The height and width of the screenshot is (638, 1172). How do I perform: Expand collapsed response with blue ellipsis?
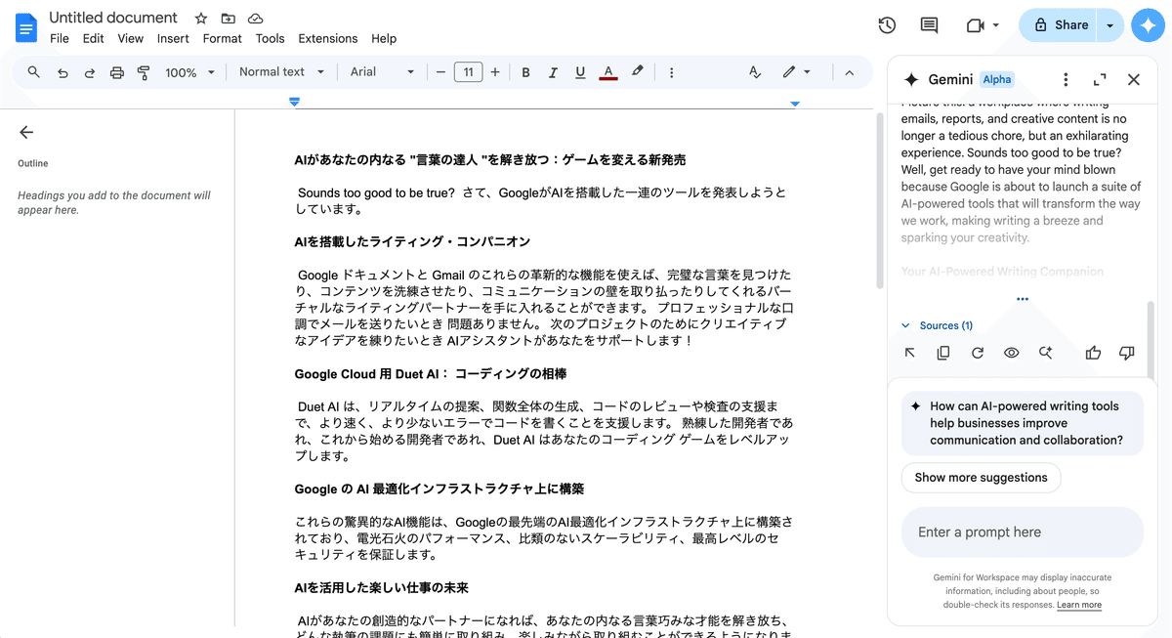[1022, 299]
